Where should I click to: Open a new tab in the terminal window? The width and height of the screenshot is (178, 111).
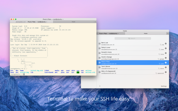pos(95,22)
